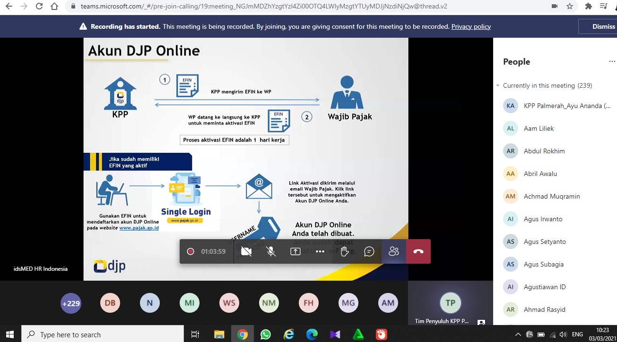The width and height of the screenshot is (617, 342).
Task: Collapse the Currently in this meeting list
Action: click(x=498, y=85)
